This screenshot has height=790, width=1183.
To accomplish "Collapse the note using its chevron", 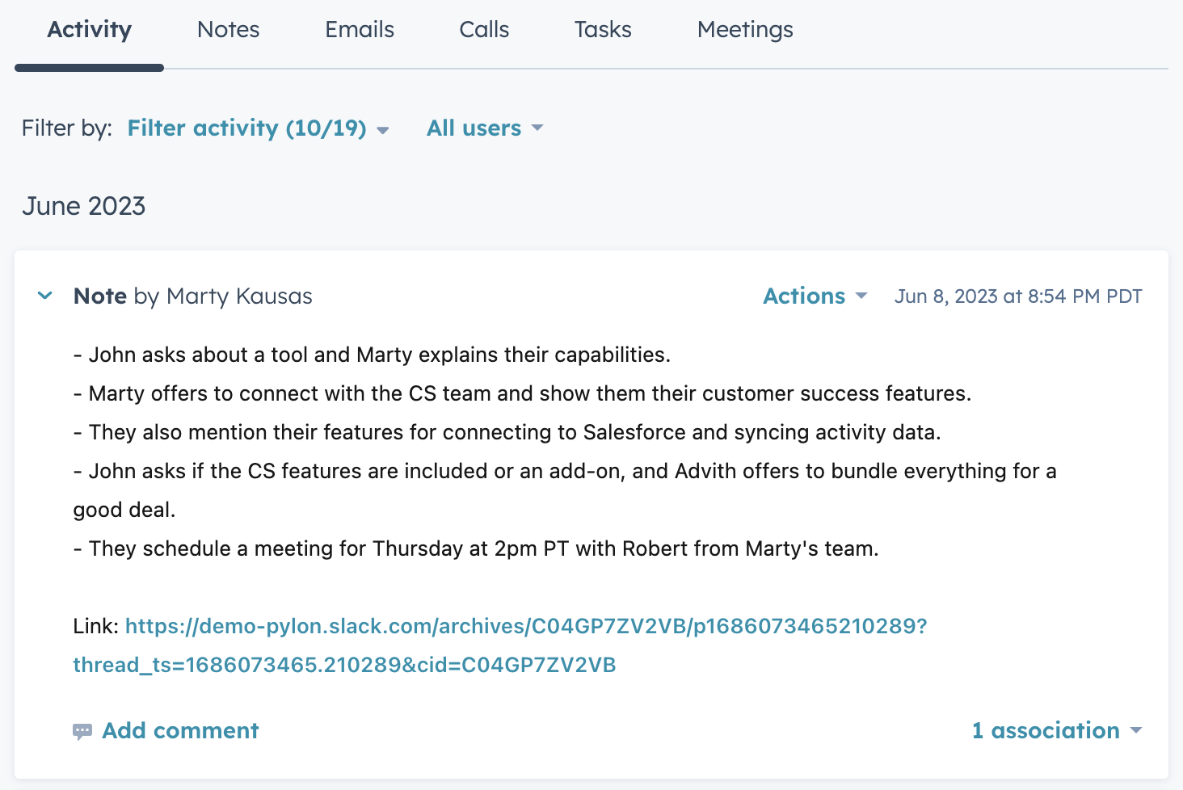I will [45, 296].
